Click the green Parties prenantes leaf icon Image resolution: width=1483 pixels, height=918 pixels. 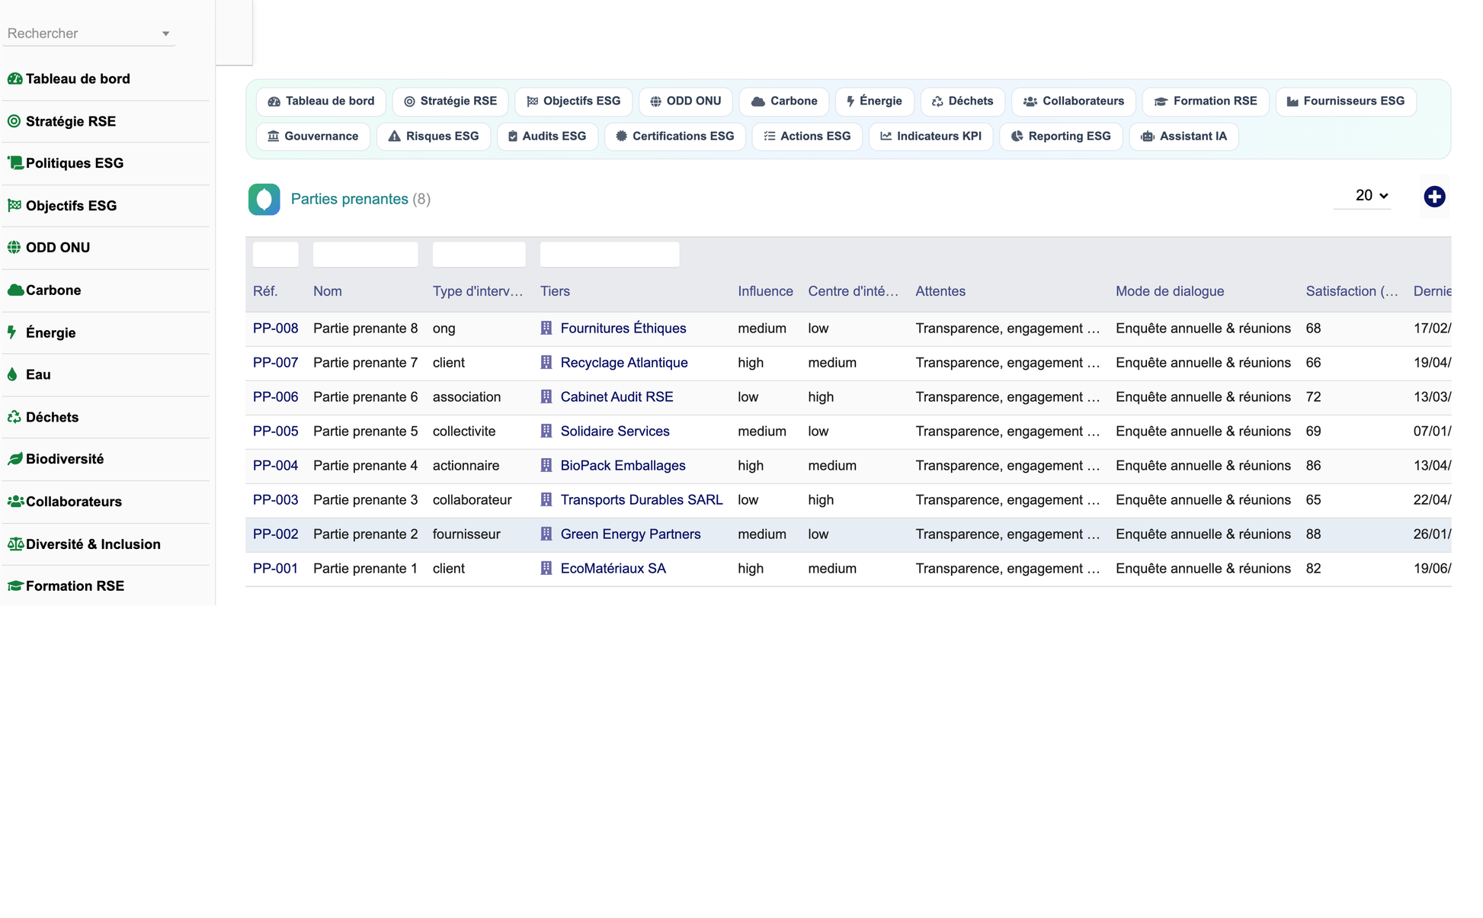tap(264, 200)
